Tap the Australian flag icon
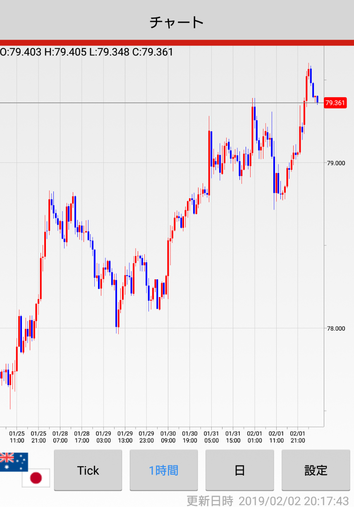The height and width of the screenshot is (507, 354). 14,462
